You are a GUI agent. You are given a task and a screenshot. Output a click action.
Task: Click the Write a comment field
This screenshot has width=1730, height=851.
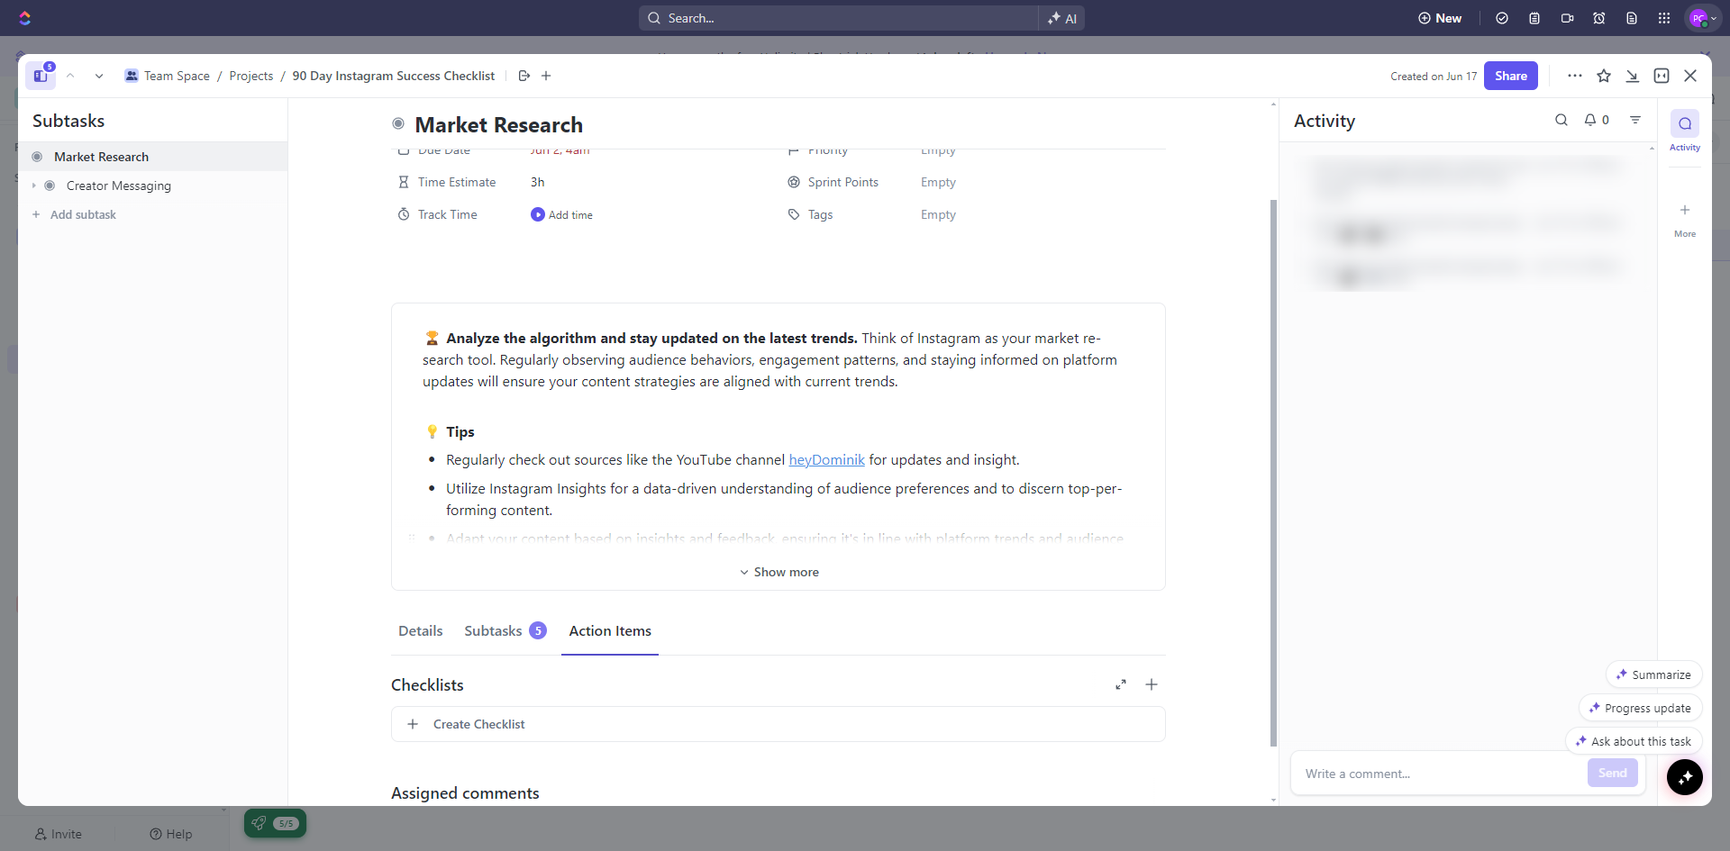tap(1437, 774)
